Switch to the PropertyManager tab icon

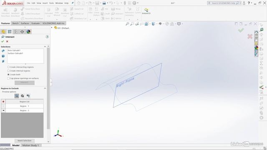pyautogui.click(x=10, y=32)
